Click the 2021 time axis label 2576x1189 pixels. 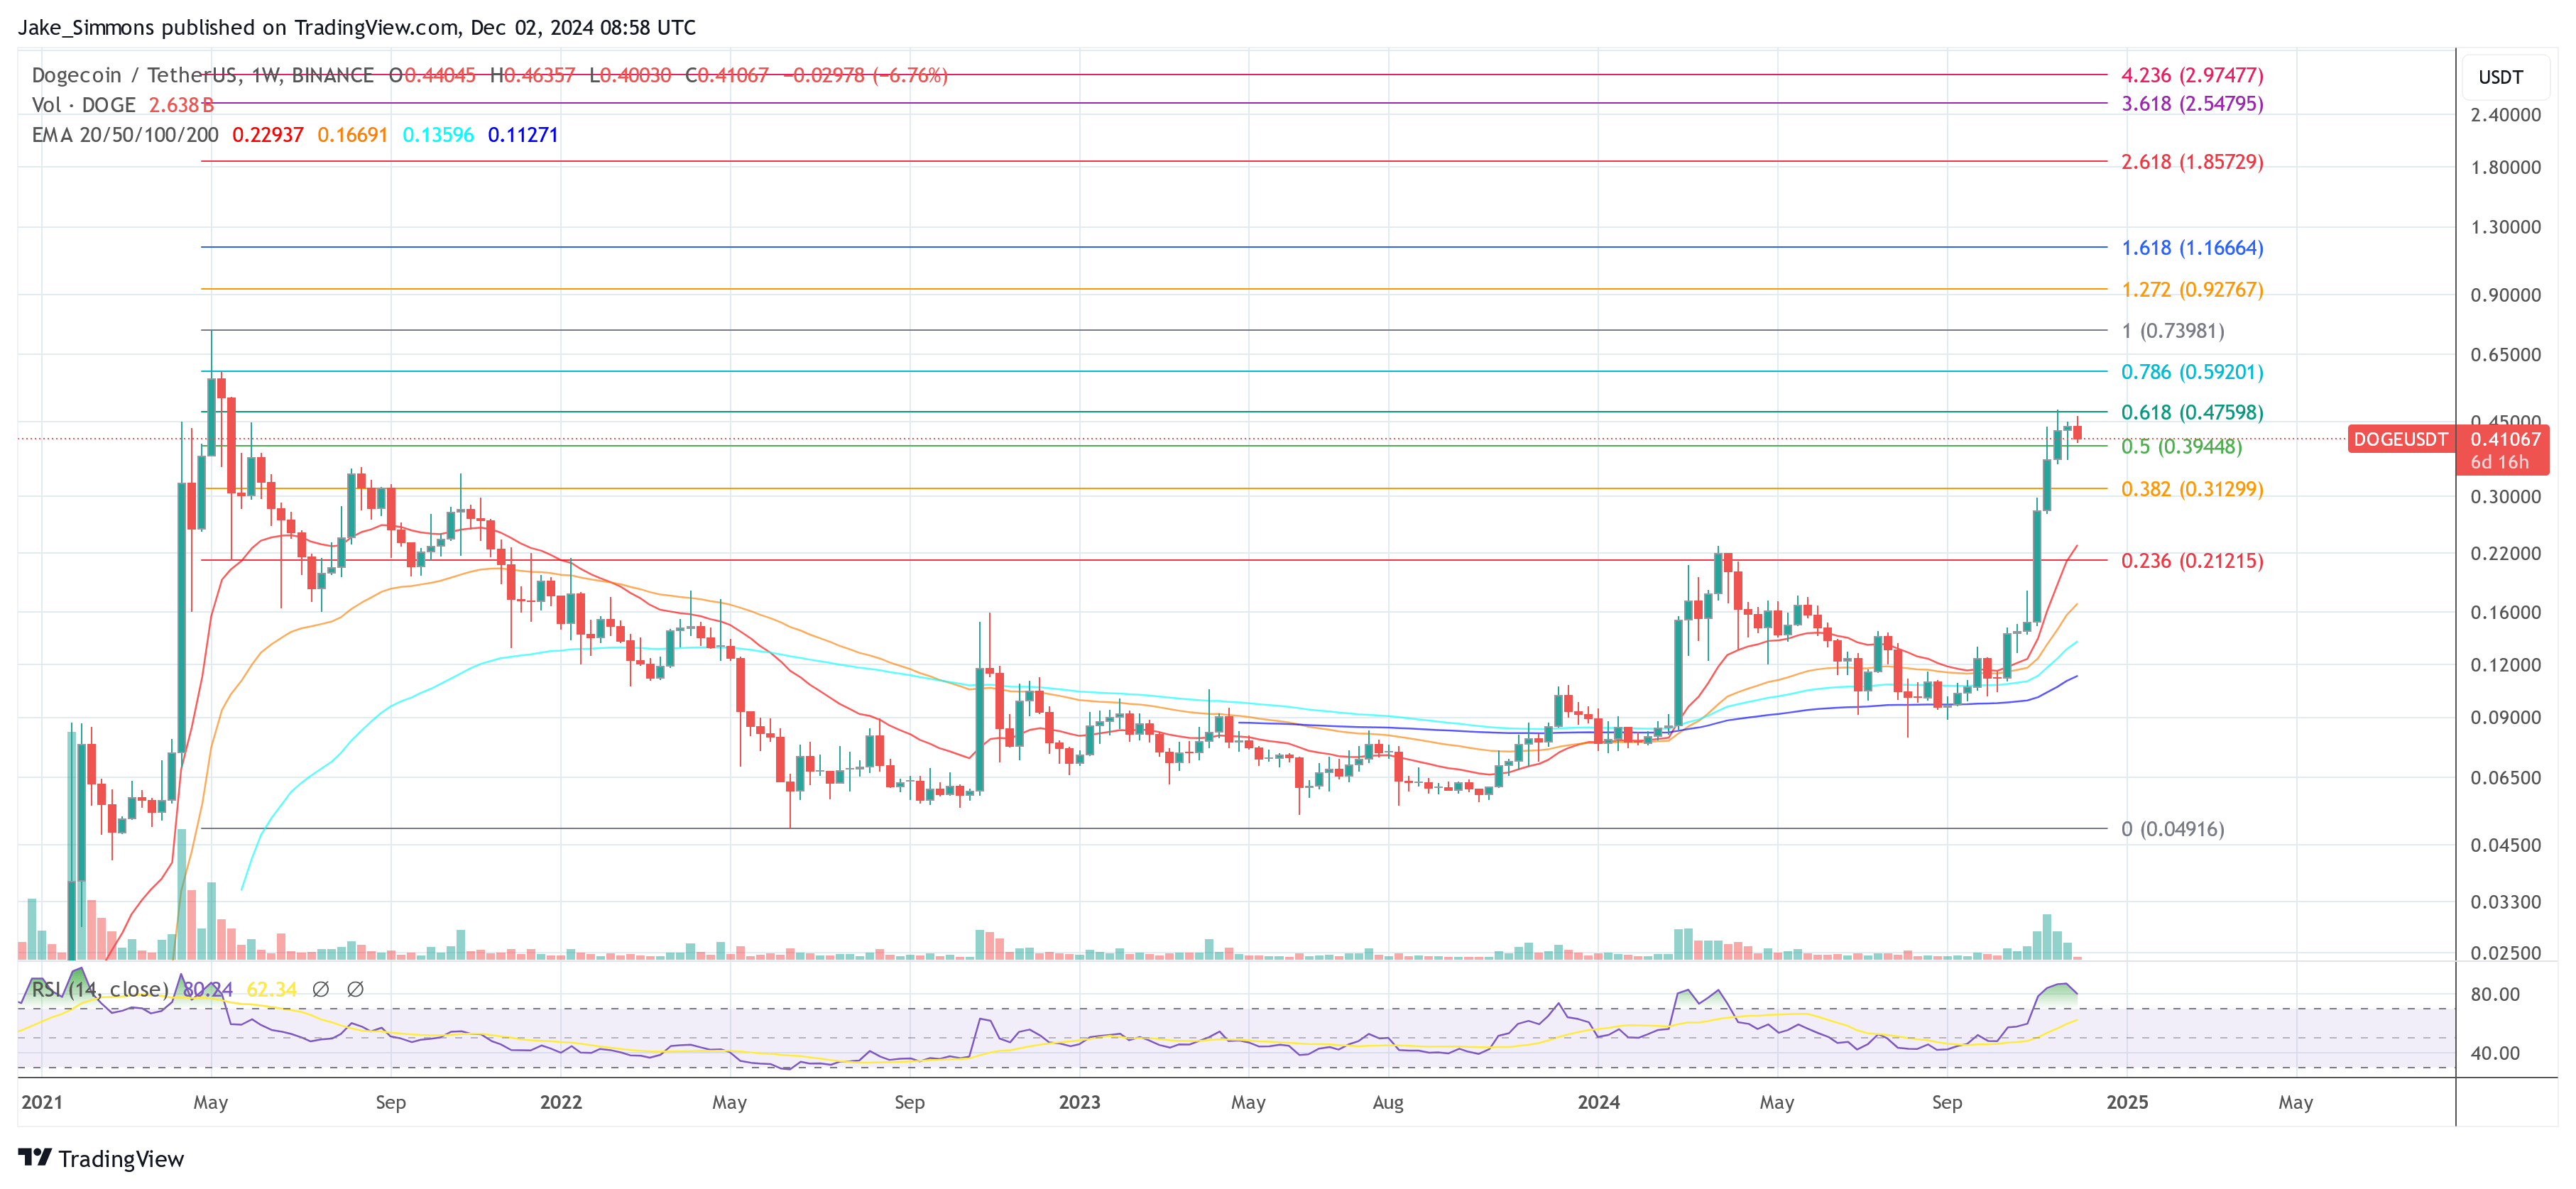click(x=42, y=1102)
